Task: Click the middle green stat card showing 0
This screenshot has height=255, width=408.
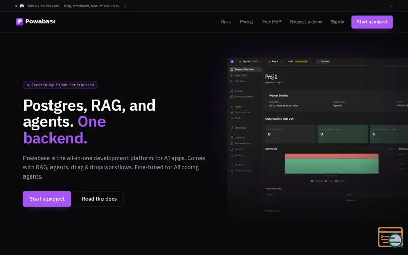Action: tap(343, 134)
